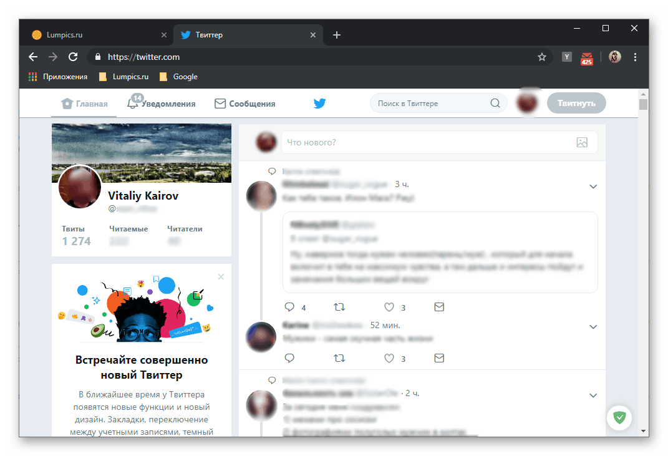Open the Chrome profile avatar

[x=615, y=57]
